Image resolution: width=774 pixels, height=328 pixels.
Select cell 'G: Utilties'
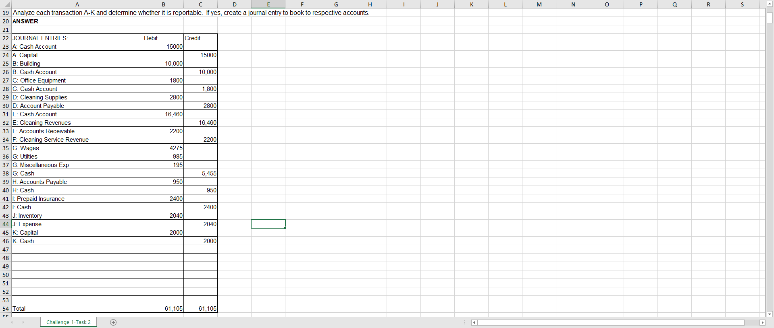[77, 156]
